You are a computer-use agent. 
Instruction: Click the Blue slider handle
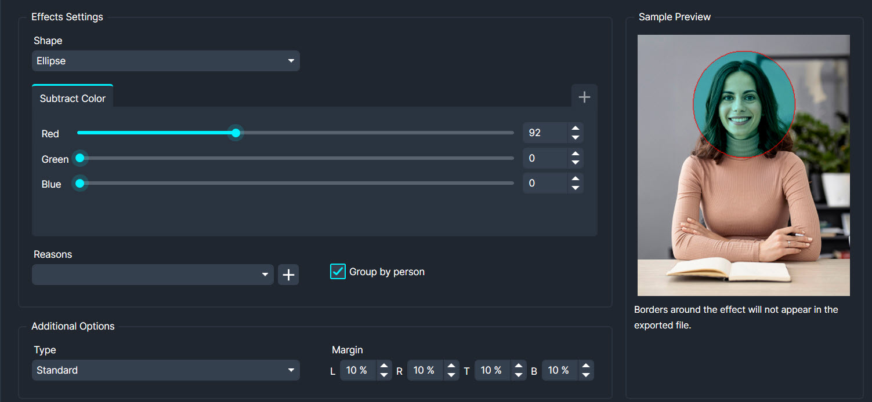click(79, 184)
